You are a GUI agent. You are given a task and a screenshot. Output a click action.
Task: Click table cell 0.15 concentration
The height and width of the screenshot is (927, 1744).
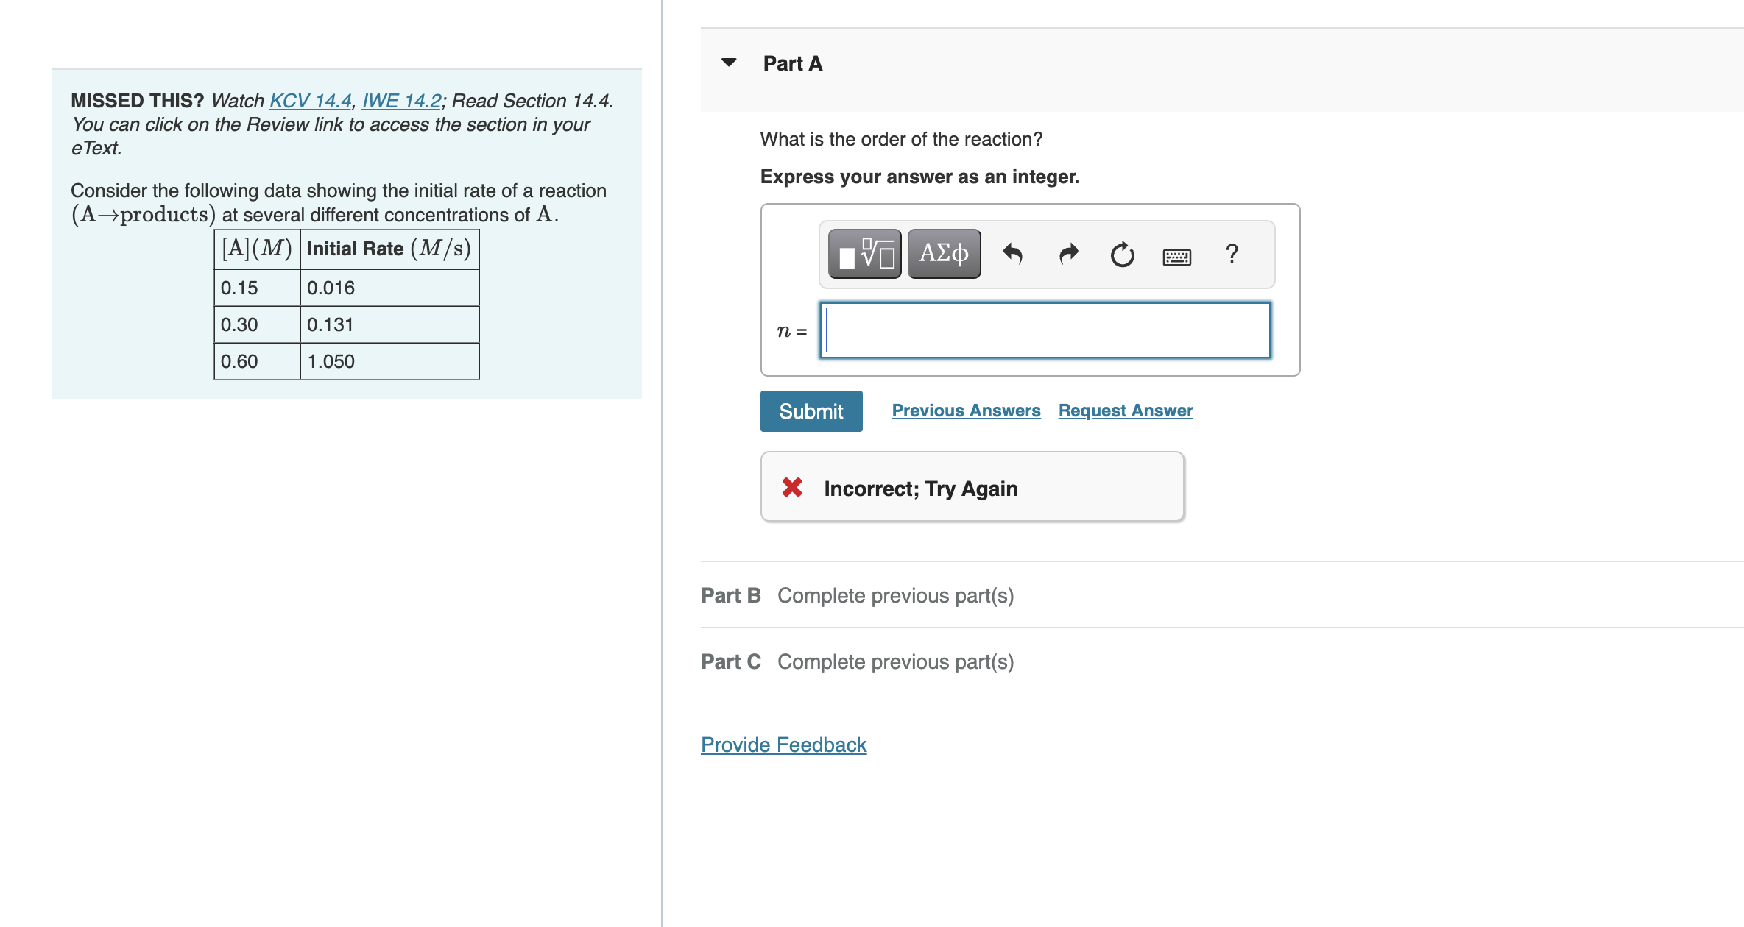[x=257, y=288]
